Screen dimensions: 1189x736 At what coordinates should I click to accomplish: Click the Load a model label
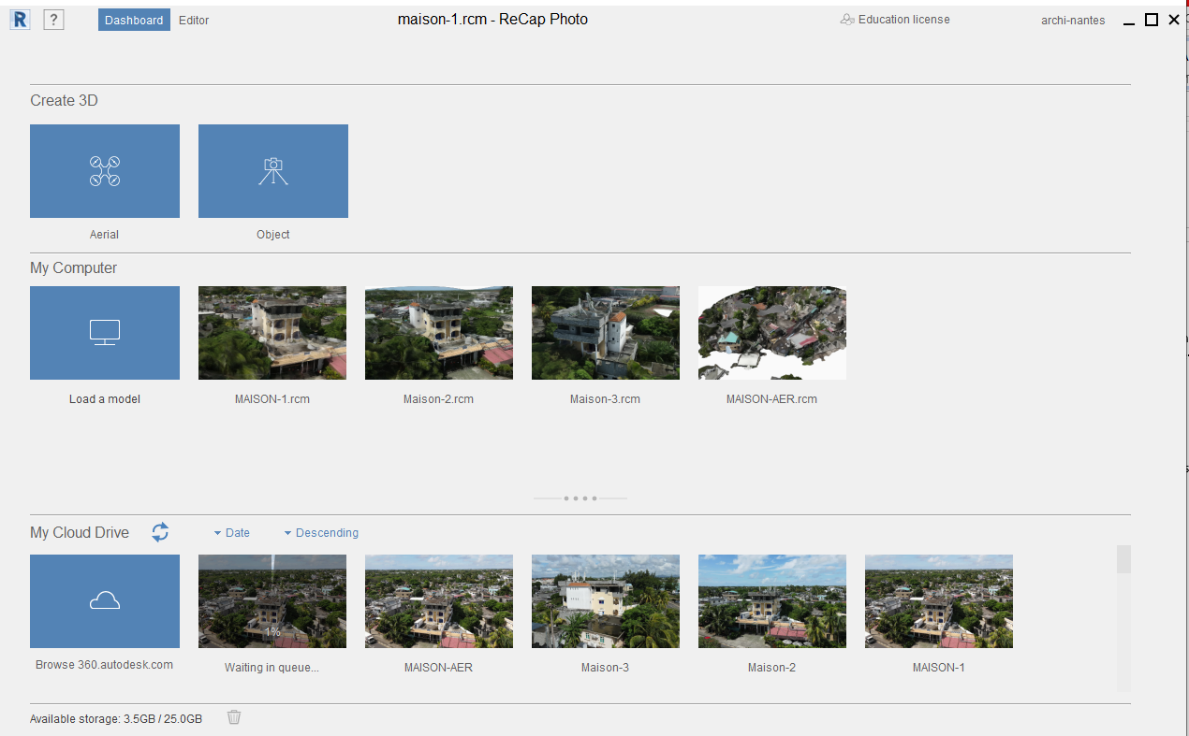tap(105, 399)
